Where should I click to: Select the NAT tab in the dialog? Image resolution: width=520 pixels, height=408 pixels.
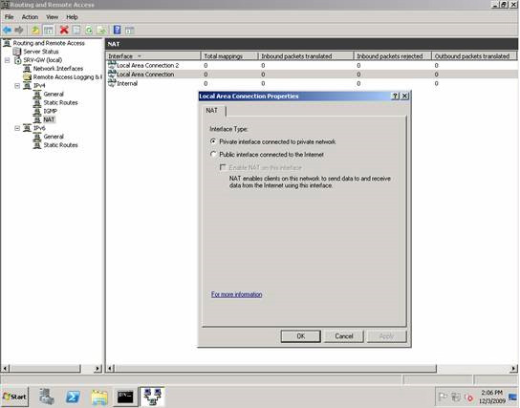[x=212, y=111]
